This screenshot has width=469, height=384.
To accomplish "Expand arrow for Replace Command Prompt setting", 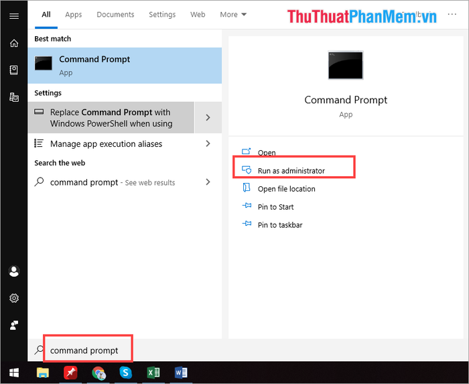I will 208,117.
